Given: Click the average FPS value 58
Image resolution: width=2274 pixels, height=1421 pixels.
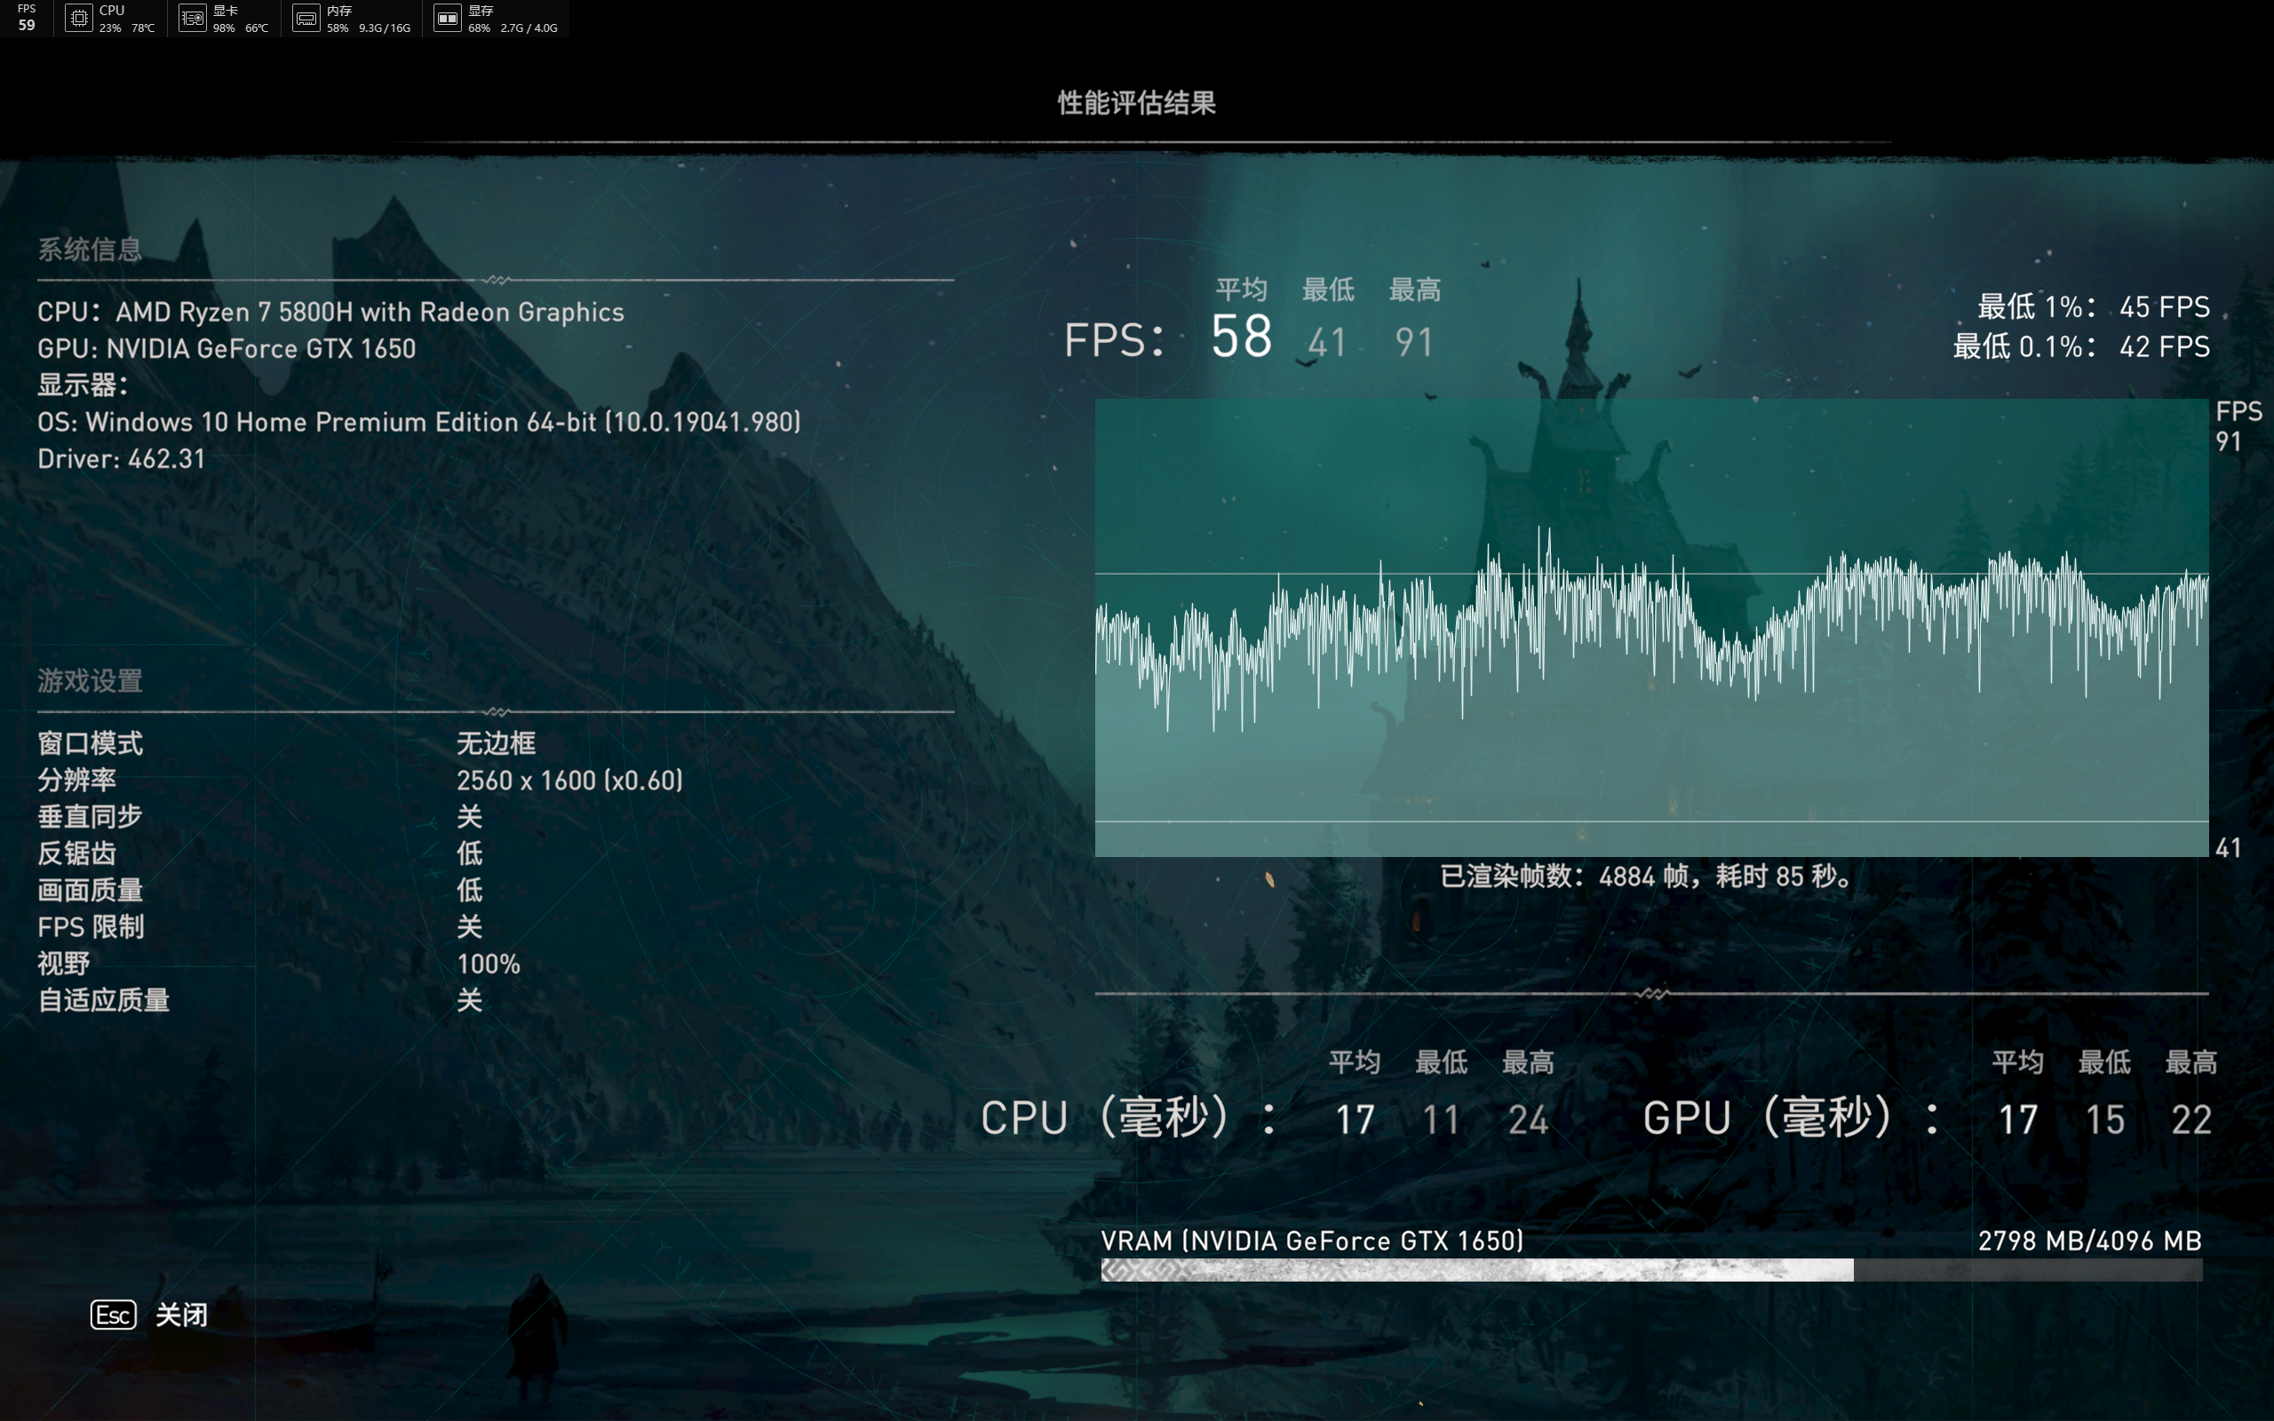Looking at the screenshot, I should click(x=1241, y=337).
